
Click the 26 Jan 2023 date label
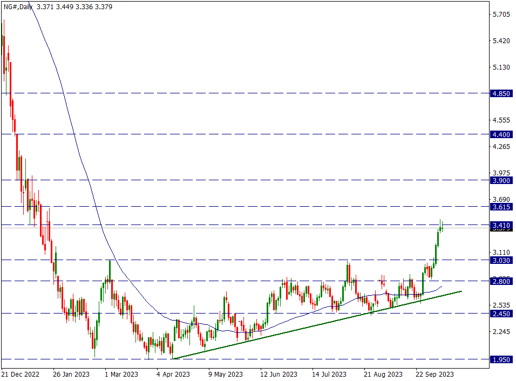click(71, 375)
